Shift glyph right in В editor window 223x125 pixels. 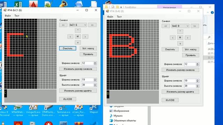pos(187,37)
